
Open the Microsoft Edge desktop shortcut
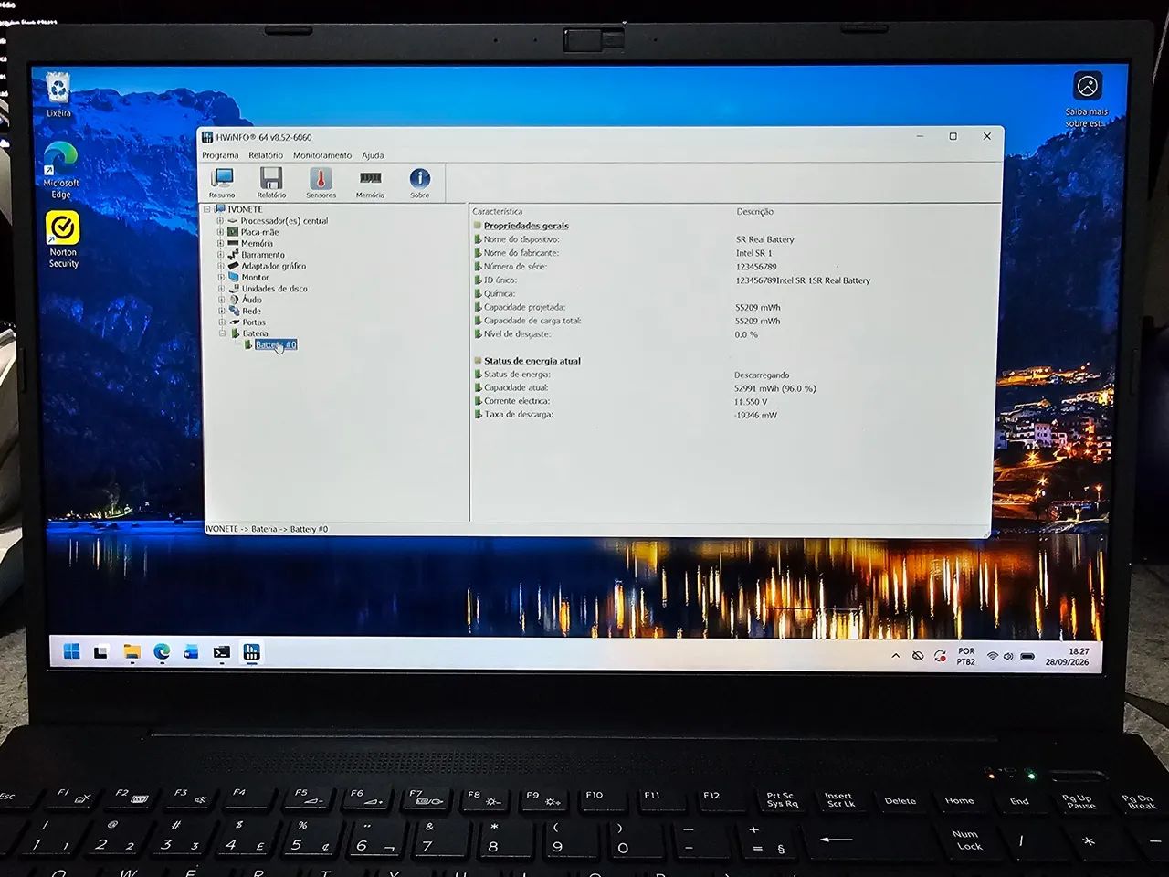(61, 170)
